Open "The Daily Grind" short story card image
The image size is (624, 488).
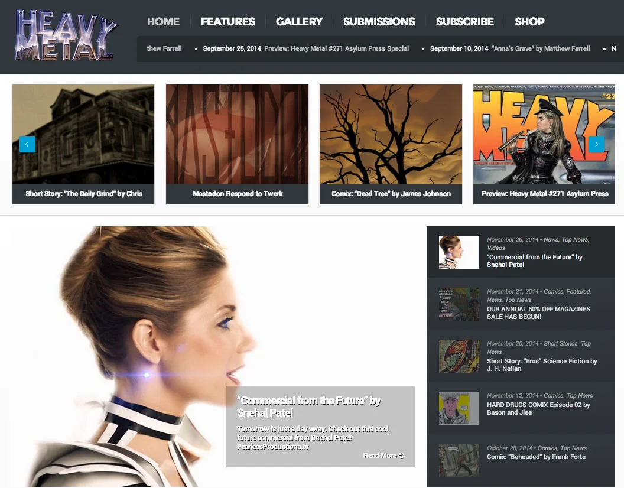pyautogui.click(x=83, y=134)
